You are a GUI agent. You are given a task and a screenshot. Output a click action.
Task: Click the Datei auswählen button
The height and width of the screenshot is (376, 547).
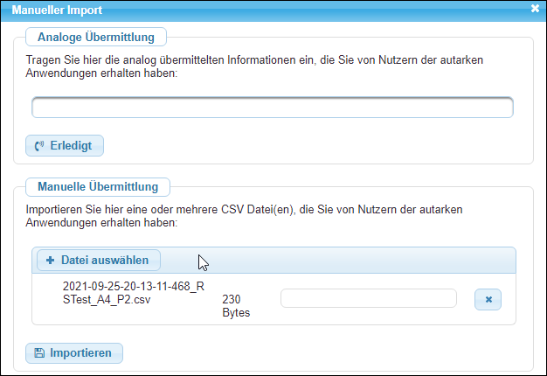click(99, 260)
